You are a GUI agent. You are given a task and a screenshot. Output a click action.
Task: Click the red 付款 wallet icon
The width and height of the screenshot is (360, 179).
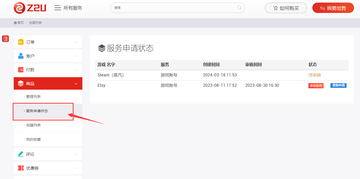pos(21,70)
